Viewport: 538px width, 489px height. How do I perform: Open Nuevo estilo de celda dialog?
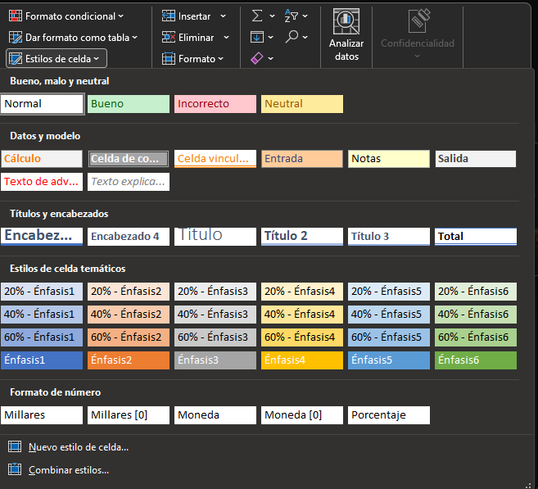79,446
